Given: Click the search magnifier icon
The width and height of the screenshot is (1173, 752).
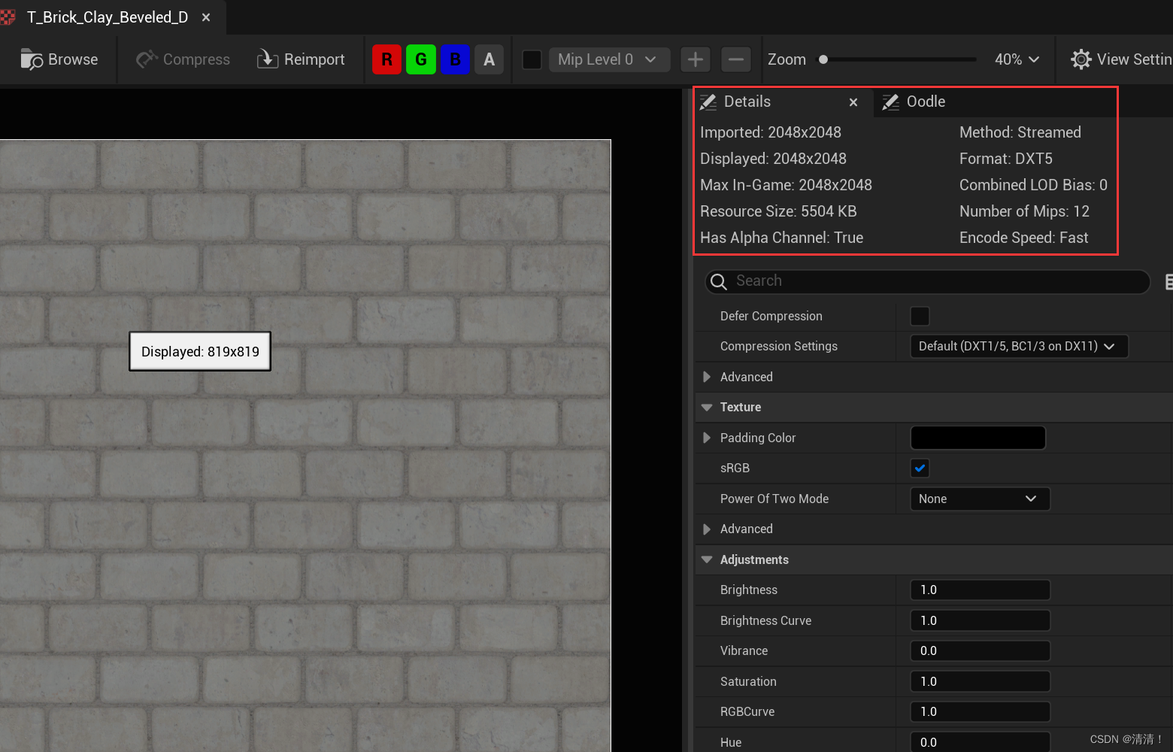Looking at the screenshot, I should click(x=719, y=281).
